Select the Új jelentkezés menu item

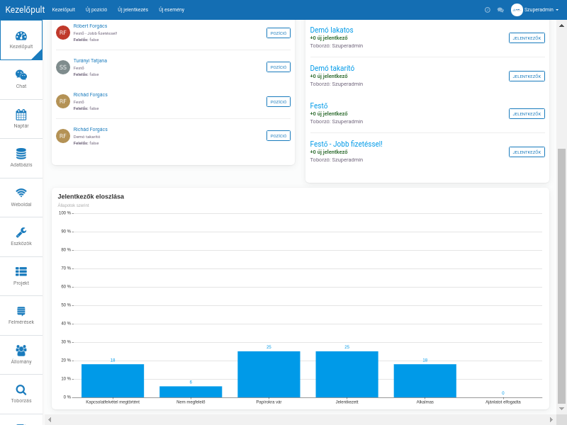tap(133, 10)
